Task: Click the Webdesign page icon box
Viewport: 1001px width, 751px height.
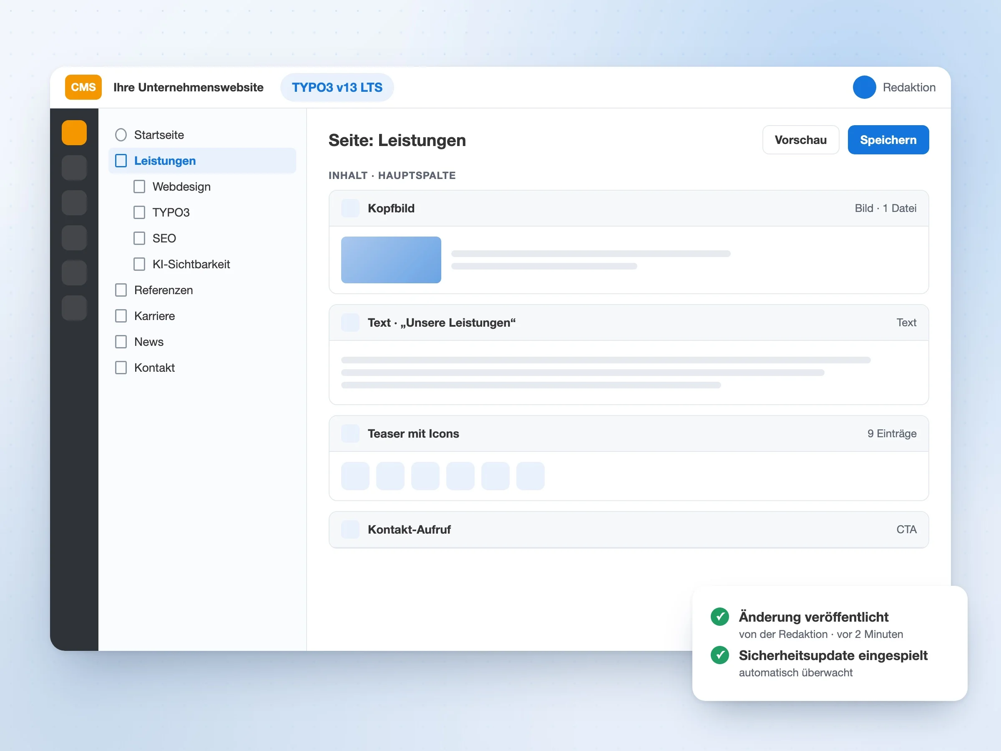Action: [139, 186]
